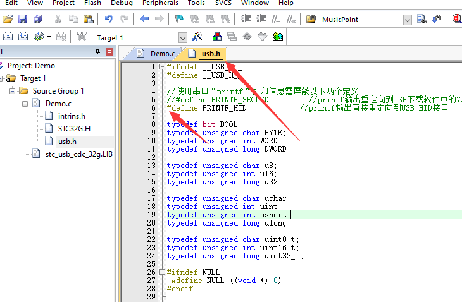This screenshot has height=302, width=462.
Task: Click the Save All icon
Action: click(x=38, y=20)
